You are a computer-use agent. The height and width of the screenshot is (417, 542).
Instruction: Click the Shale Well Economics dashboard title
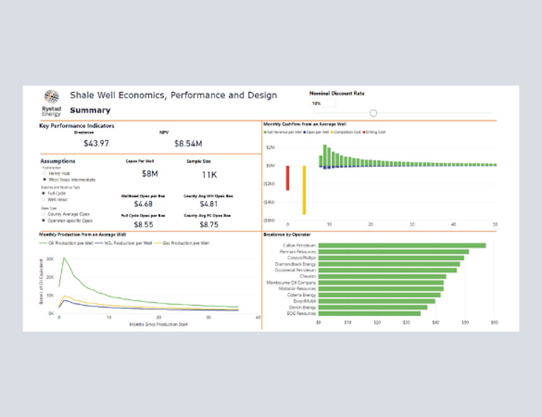pos(173,95)
